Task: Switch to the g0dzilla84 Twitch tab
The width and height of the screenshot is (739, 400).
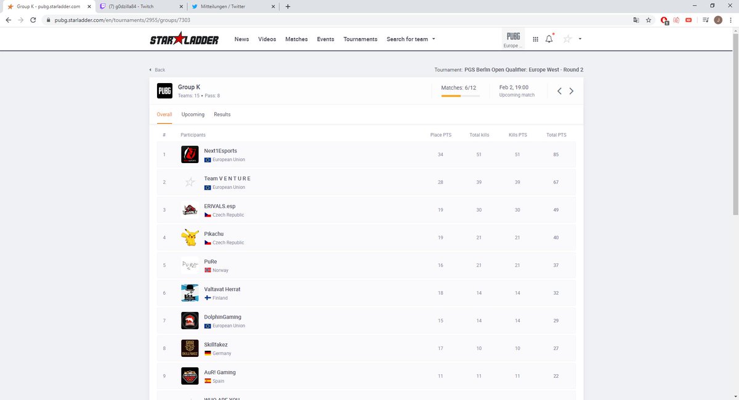Action: tap(141, 6)
